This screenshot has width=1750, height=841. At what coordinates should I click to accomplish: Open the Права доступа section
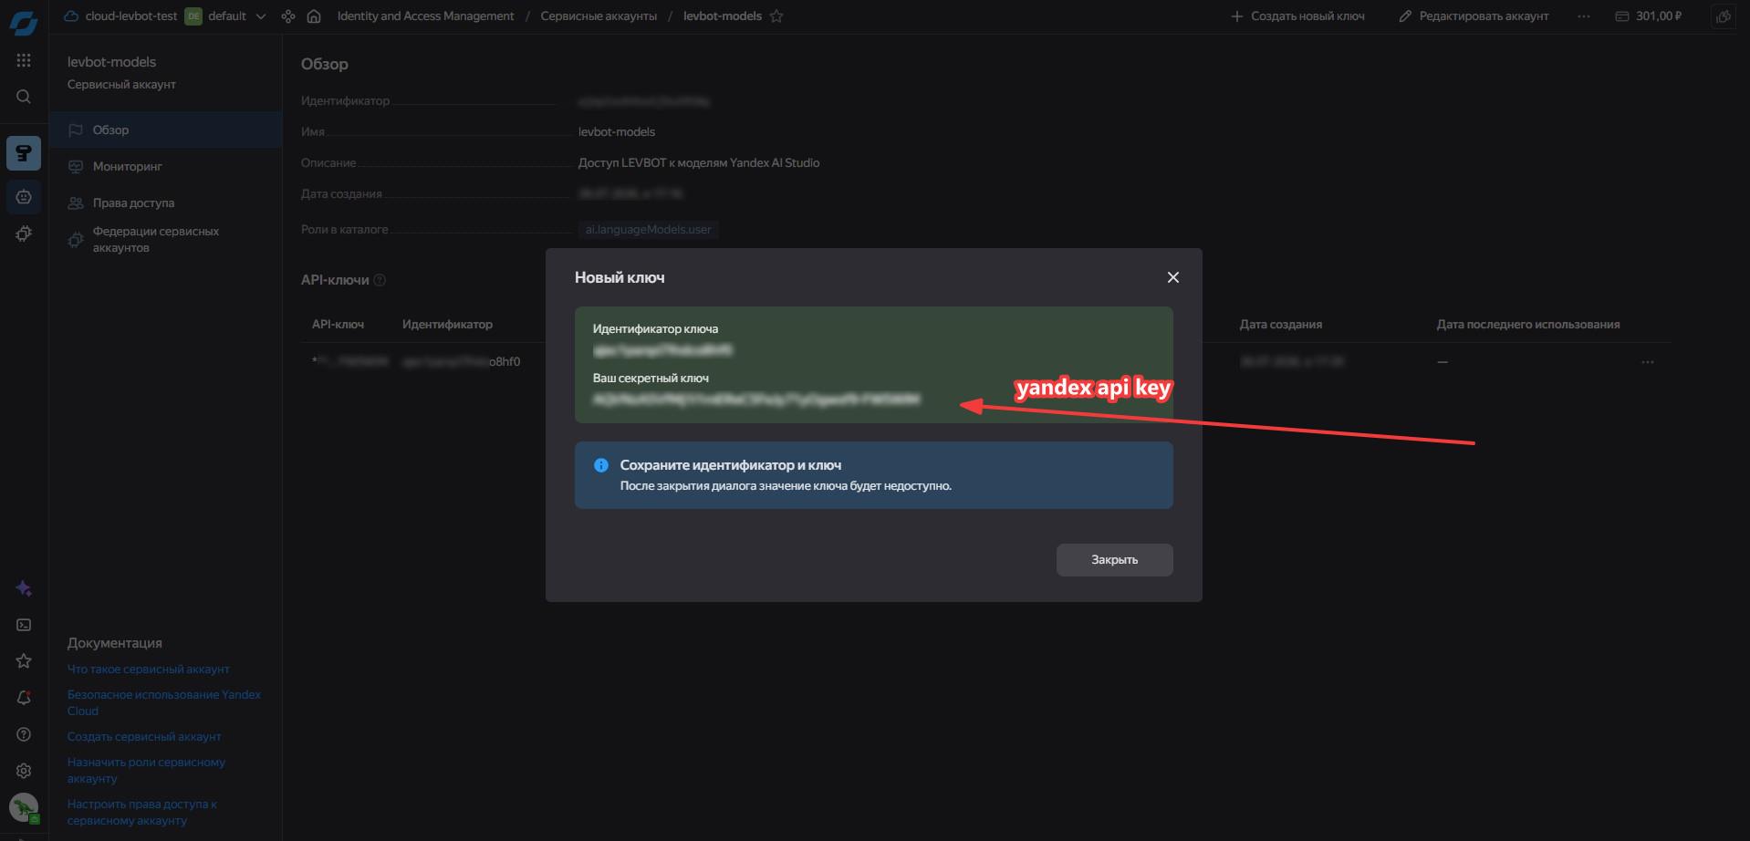click(x=166, y=203)
